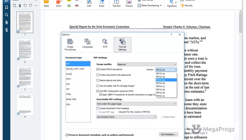Select the Note tool in toolbar
The image size is (246, 140).
click(x=46, y=4)
